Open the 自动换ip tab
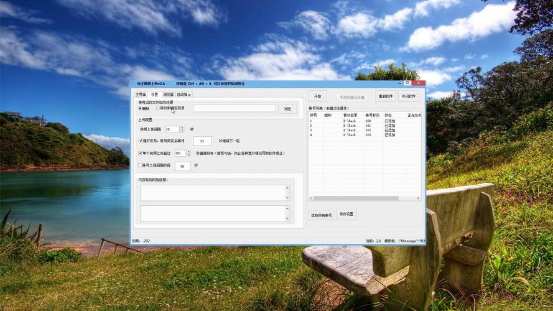Viewport: 553px width, 311px height. click(x=184, y=95)
